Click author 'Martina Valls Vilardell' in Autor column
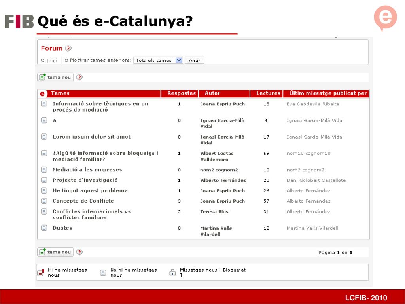405x304 pixels. pyautogui.click(x=216, y=231)
